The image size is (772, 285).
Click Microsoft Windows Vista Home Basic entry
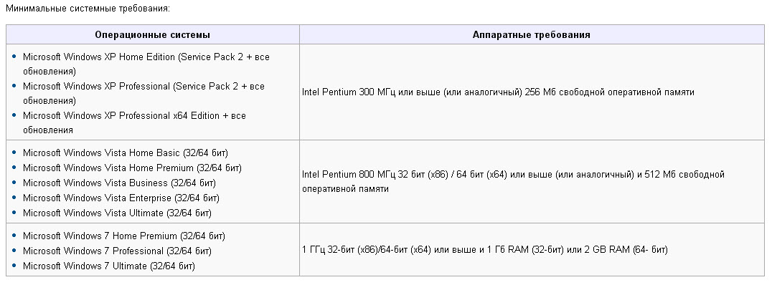(x=126, y=153)
